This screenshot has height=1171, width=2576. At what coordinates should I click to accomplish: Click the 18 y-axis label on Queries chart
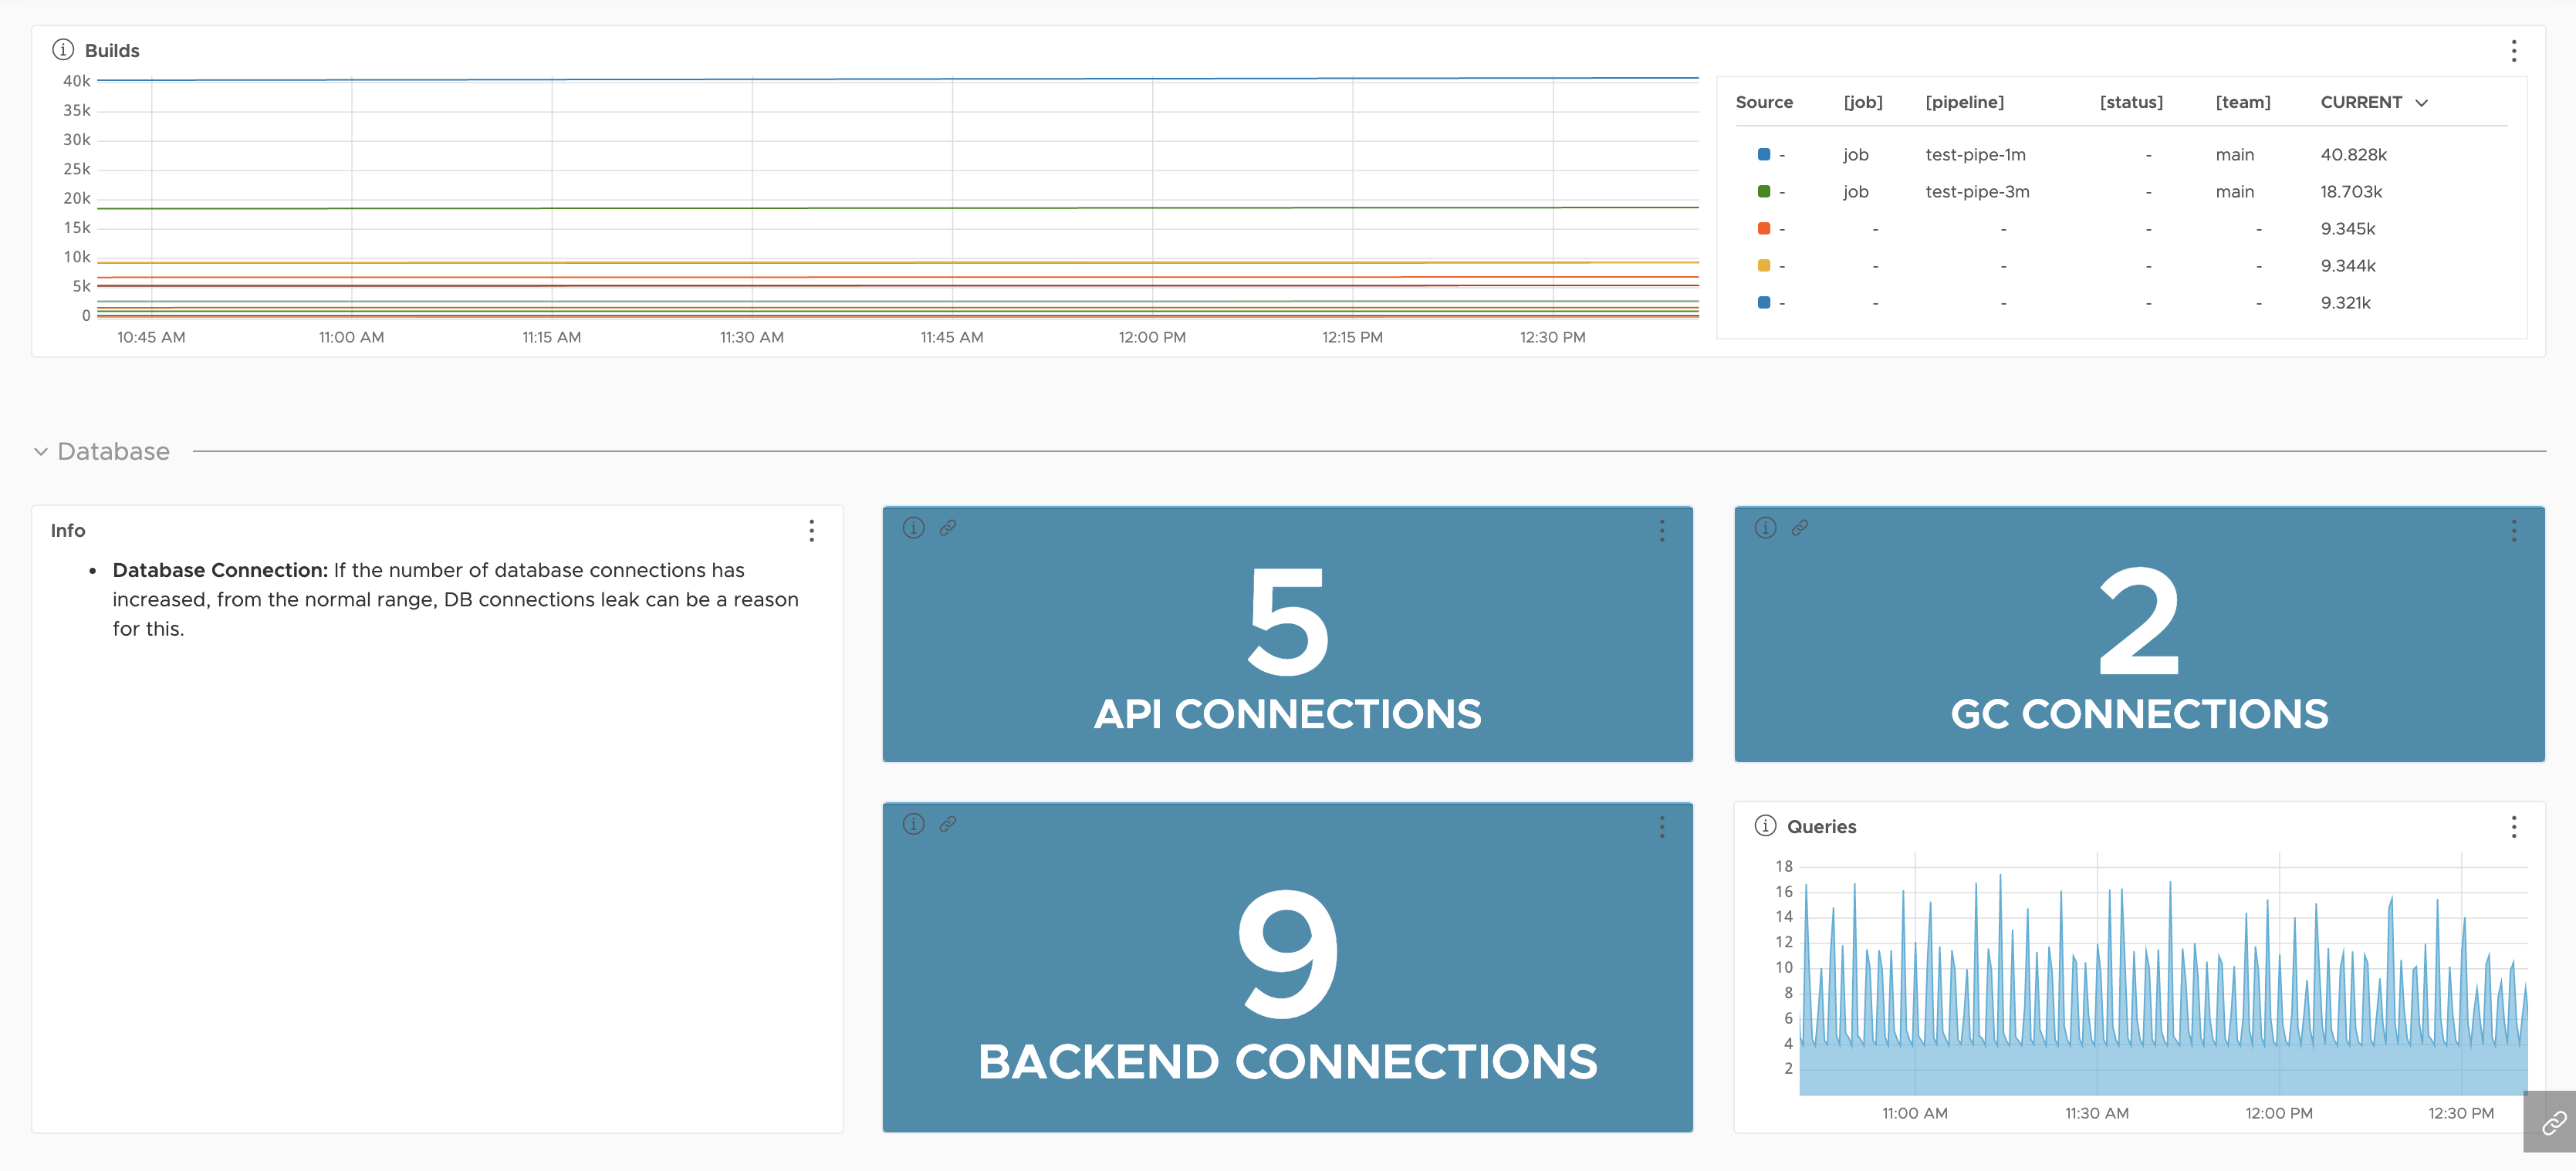click(1784, 866)
